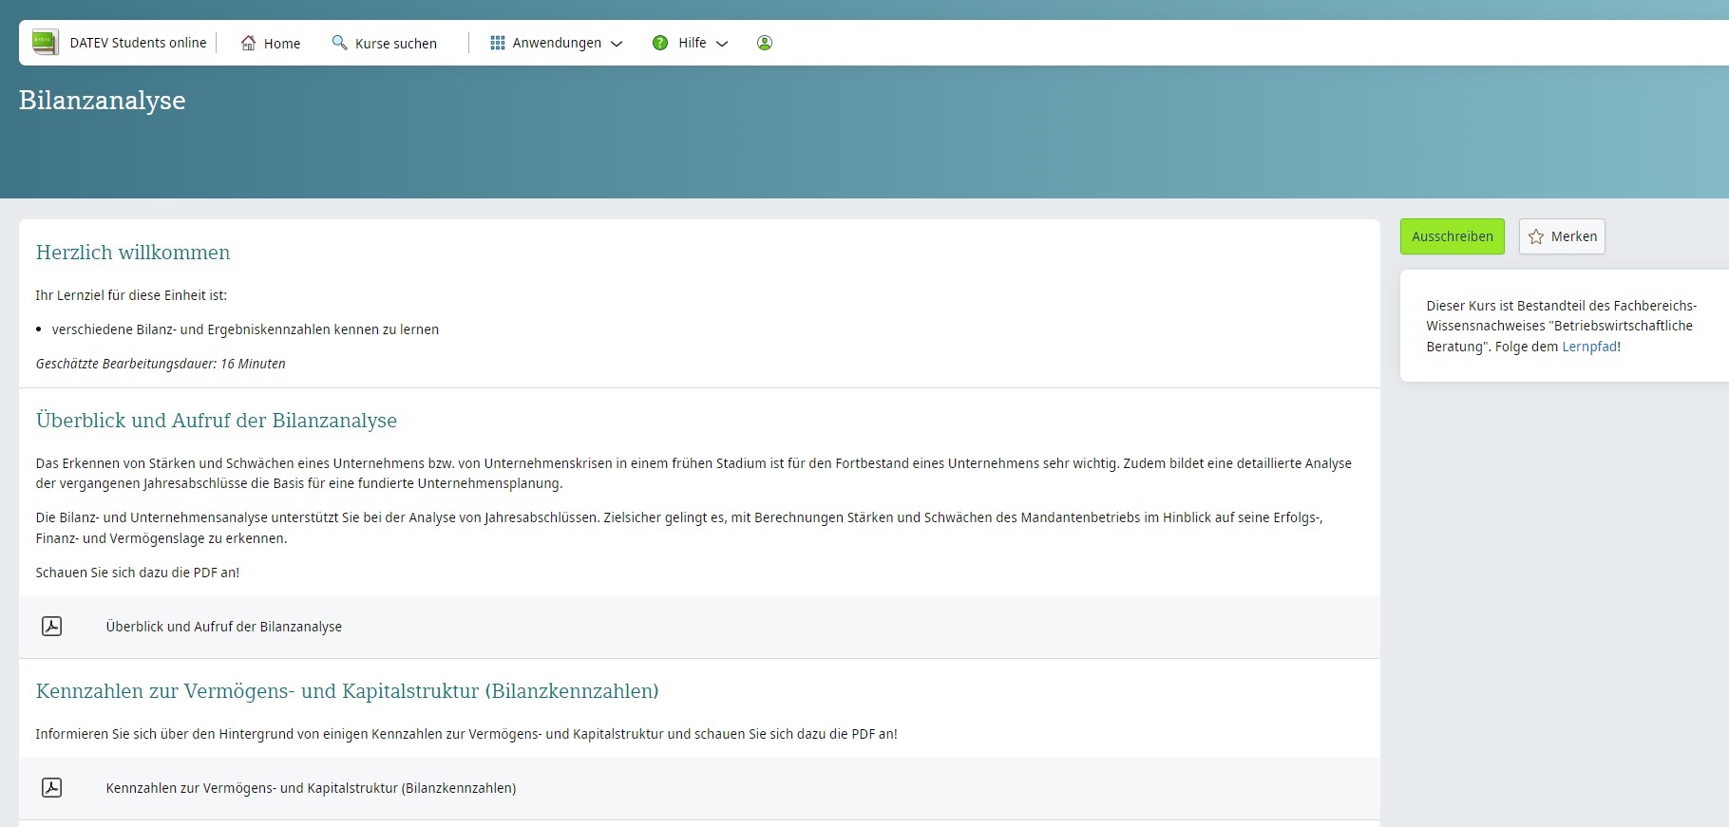Click the star icon in Merken button

coord(1536,236)
